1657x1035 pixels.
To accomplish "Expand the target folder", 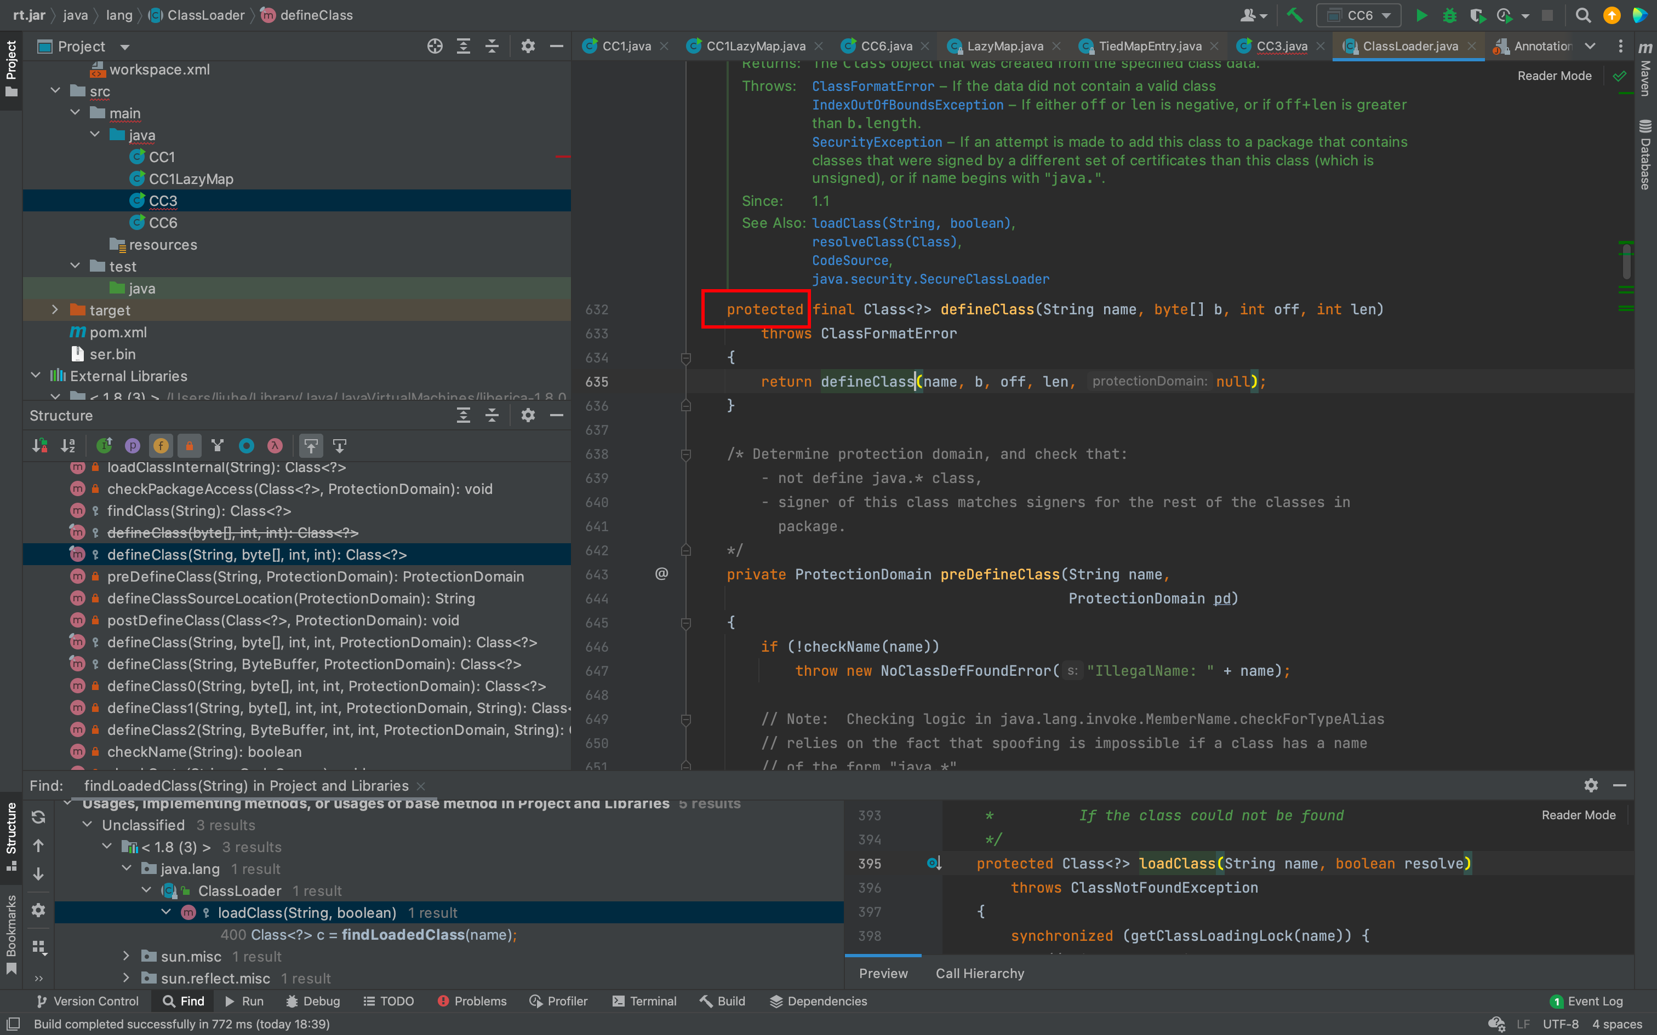I will (55, 310).
